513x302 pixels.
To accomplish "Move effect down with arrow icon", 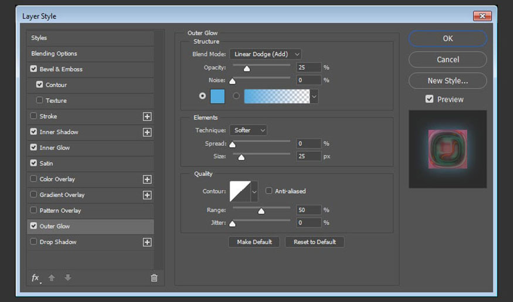I will [68, 278].
